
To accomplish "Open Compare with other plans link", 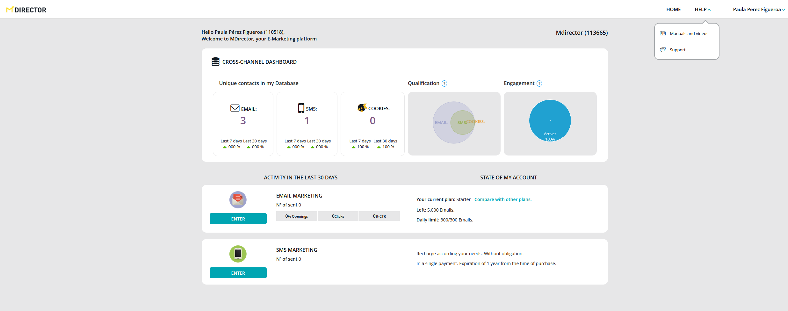I will pos(503,199).
